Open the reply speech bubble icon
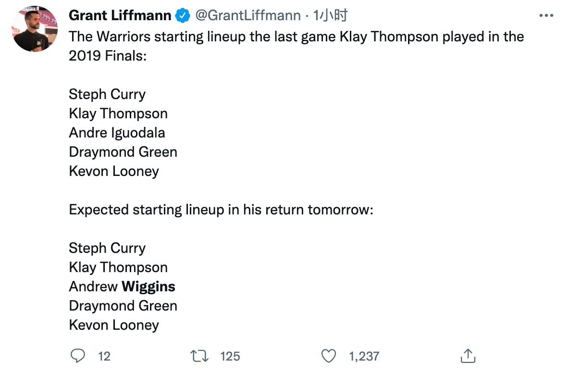Viewport: 569px width, 374px height. [x=77, y=356]
